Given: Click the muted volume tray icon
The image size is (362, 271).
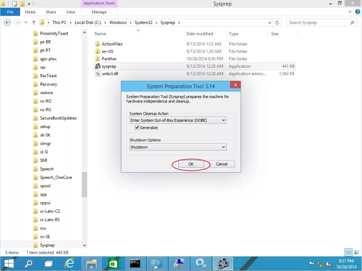Looking at the screenshot, I should coord(329,264).
